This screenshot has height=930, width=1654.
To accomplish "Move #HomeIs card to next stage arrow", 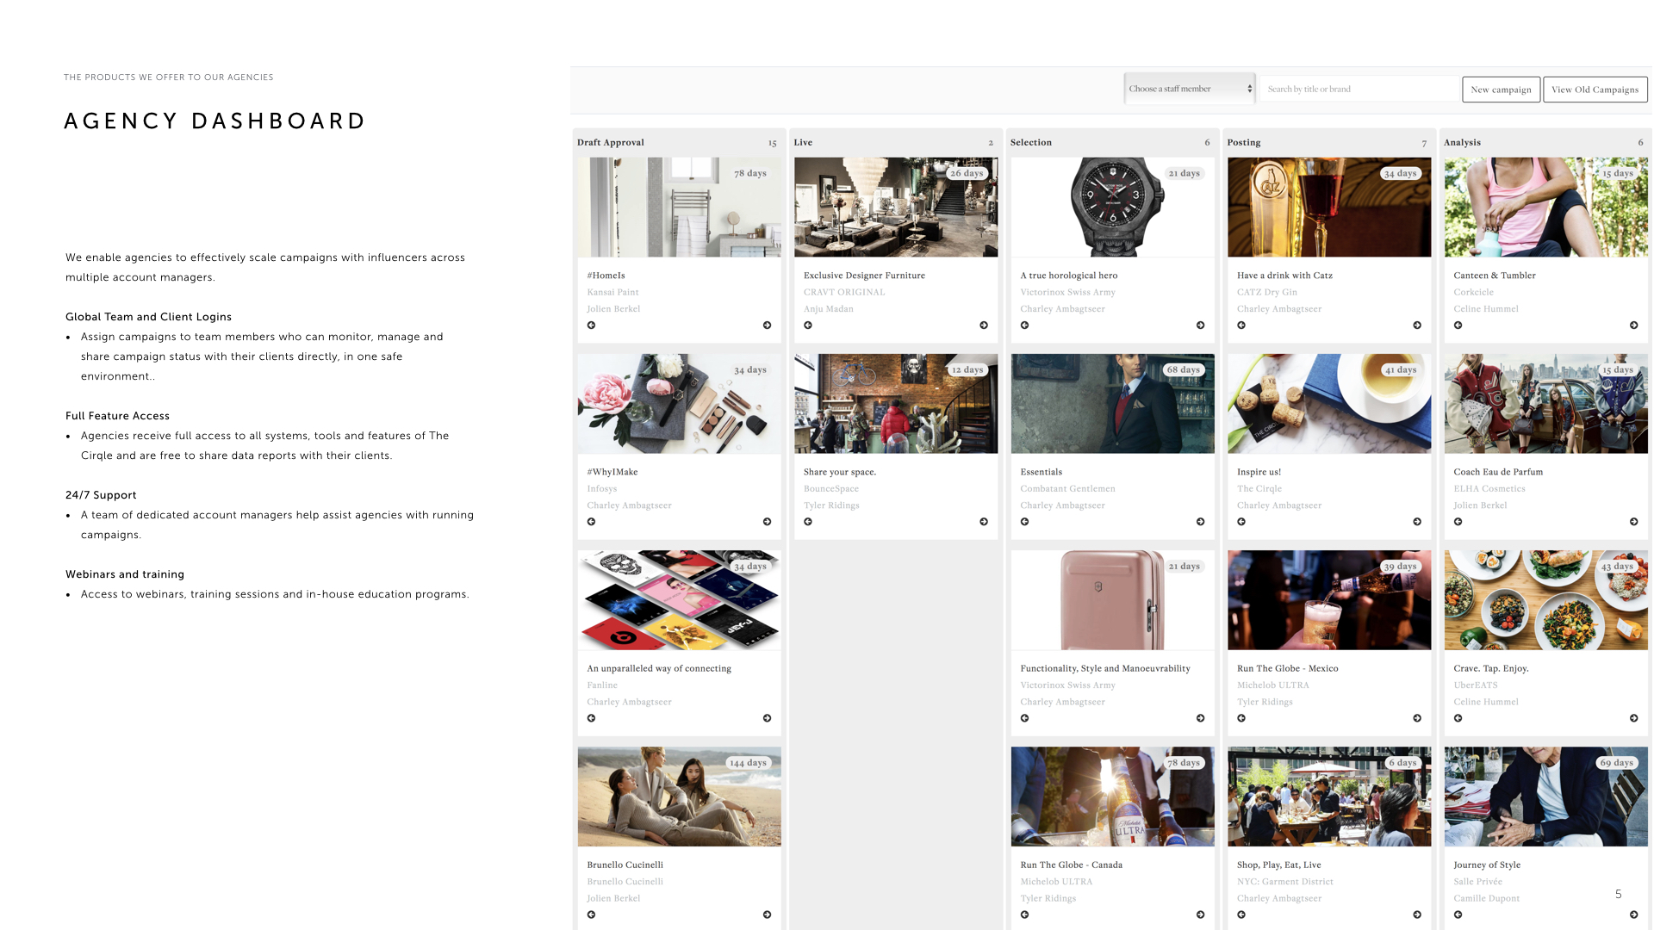I will (x=767, y=325).
